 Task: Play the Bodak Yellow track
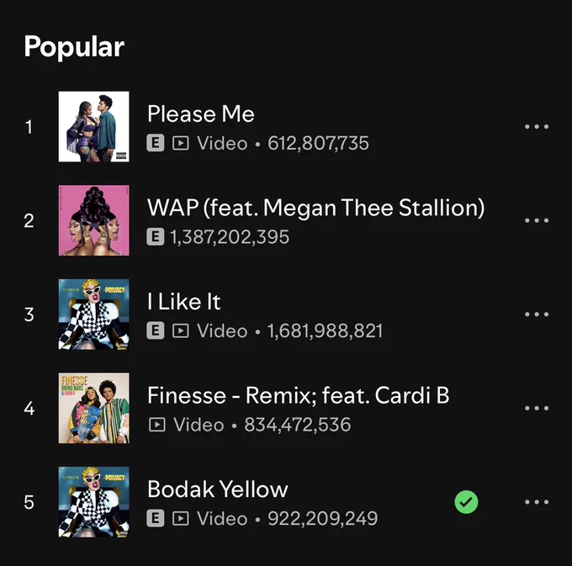[x=217, y=489]
